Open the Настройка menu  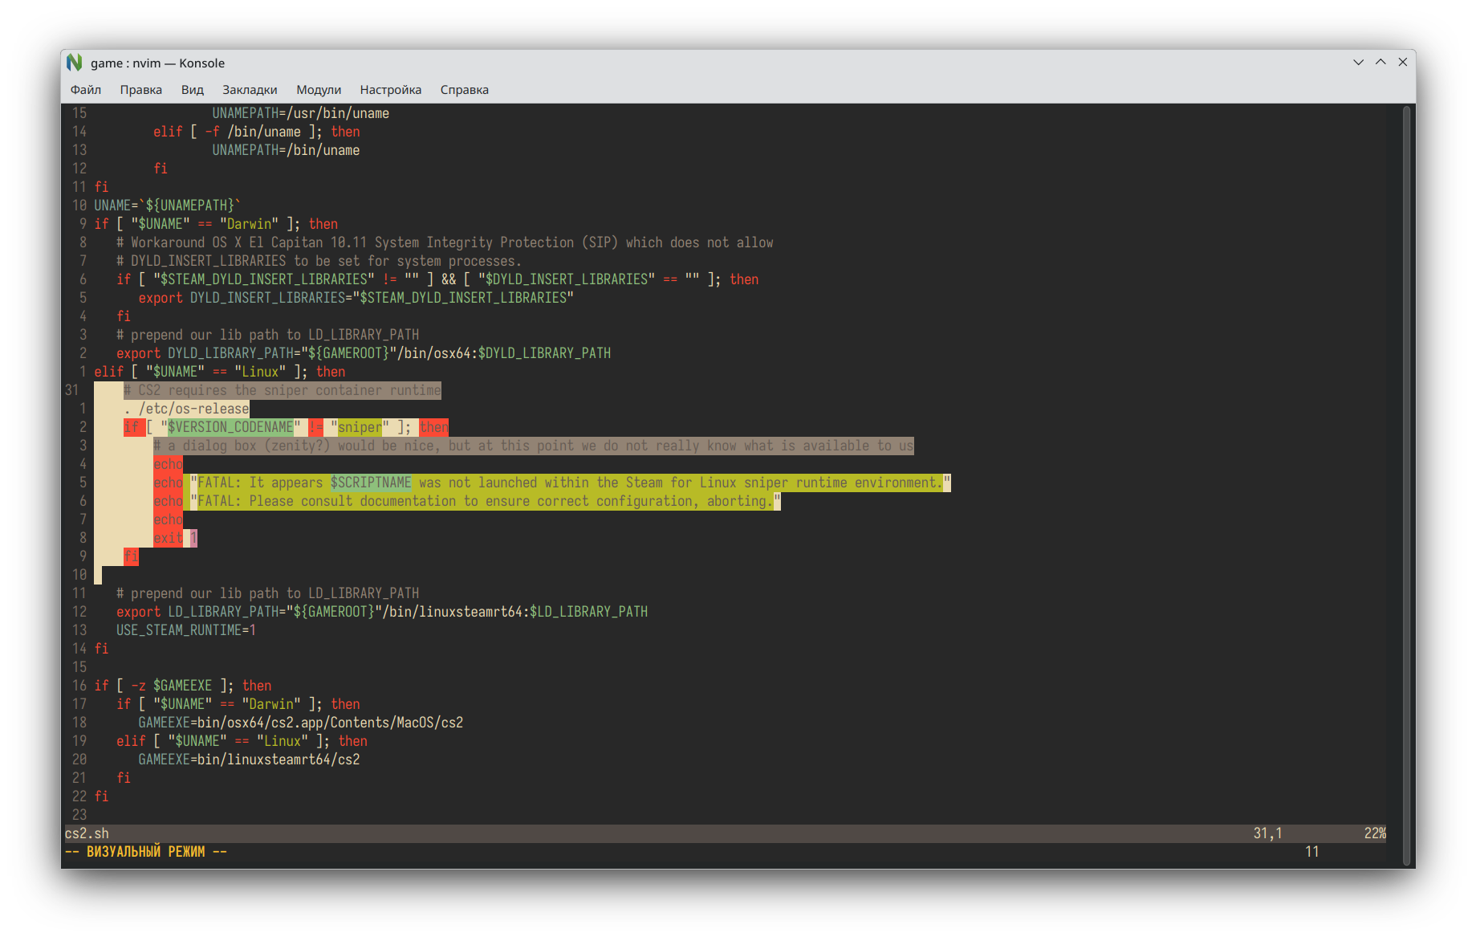tap(391, 90)
